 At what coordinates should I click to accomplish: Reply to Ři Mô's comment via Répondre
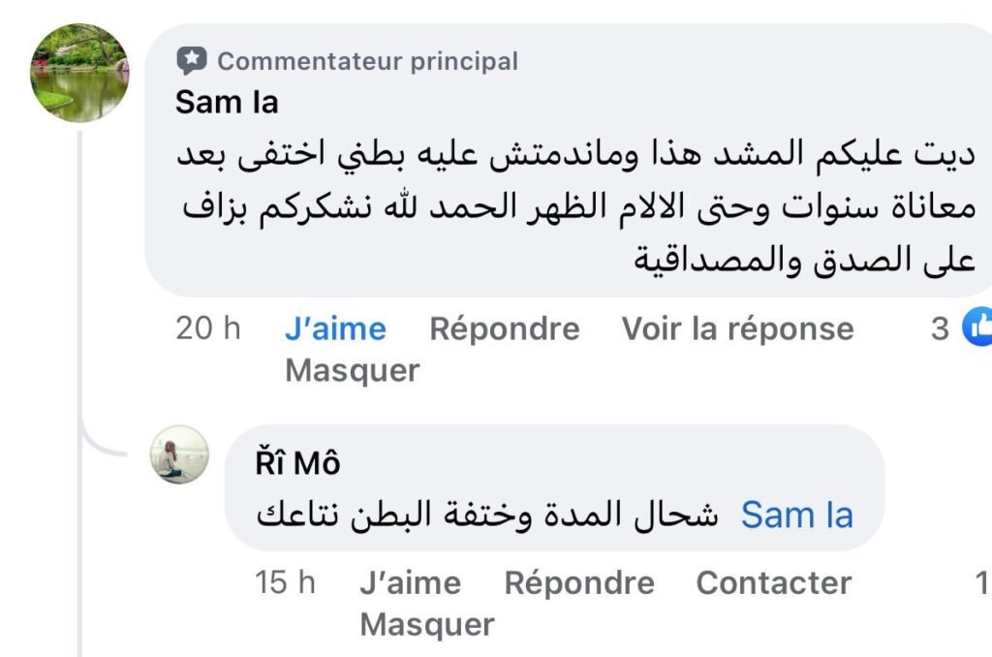pyautogui.click(x=579, y=583)
